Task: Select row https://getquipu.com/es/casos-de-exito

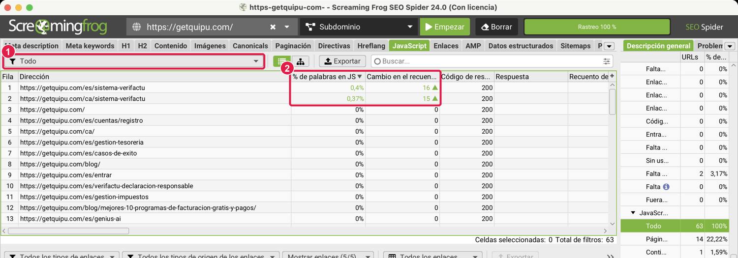Action: (305, 153)
